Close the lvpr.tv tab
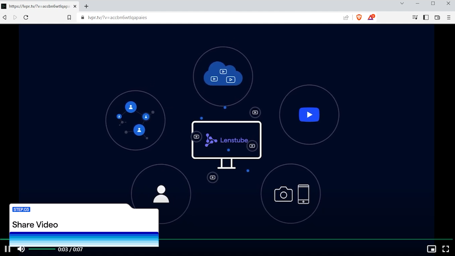This screenshot has height=256, width=455. 75,6
